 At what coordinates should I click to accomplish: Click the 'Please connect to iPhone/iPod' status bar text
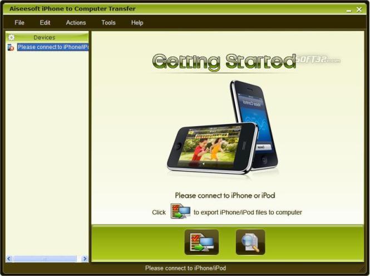tap(185, 268)
